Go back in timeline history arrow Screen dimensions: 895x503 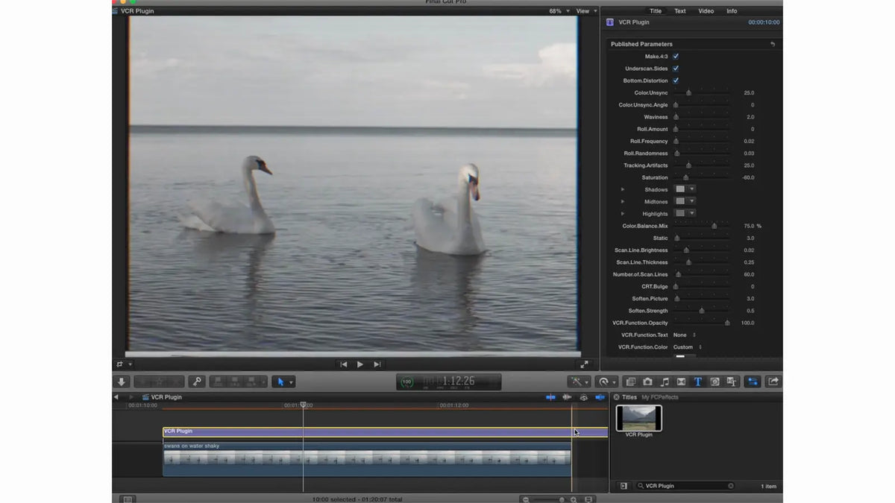click(116, 397)
